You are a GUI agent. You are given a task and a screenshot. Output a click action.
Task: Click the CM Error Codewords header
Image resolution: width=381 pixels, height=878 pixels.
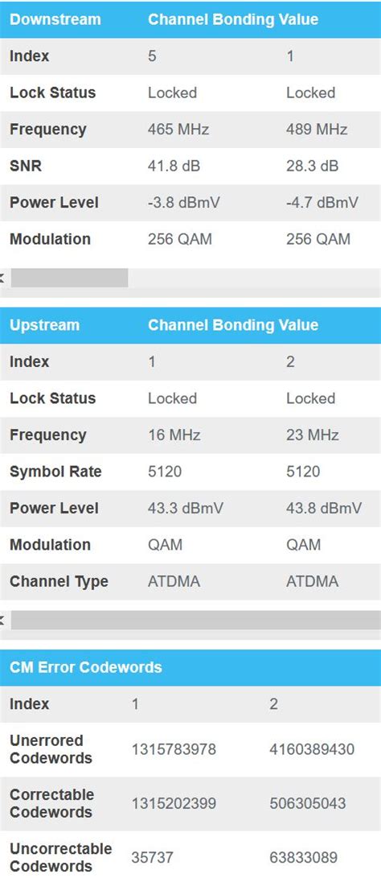click(x=85, y=667)
